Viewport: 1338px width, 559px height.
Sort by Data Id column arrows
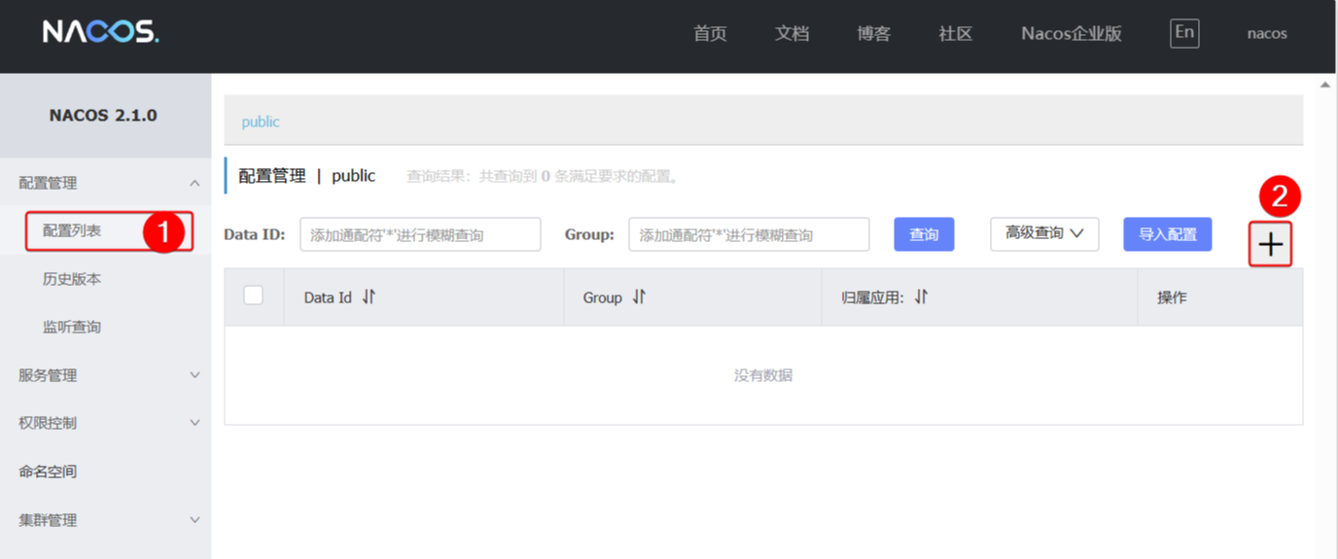click(x=369, y=297)
